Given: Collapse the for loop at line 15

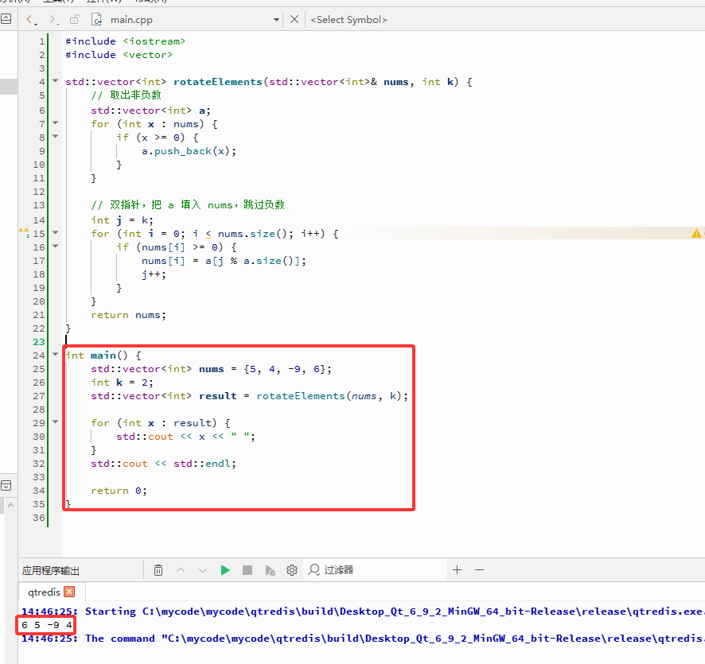Looking at the screenshot, I should [x=56, y=233].
